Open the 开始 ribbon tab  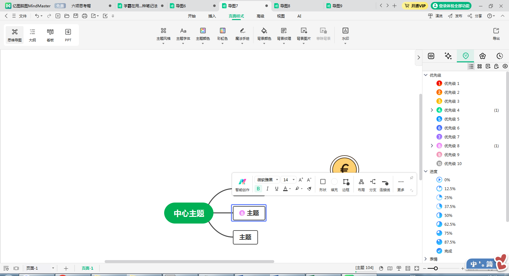pos(192,16)
